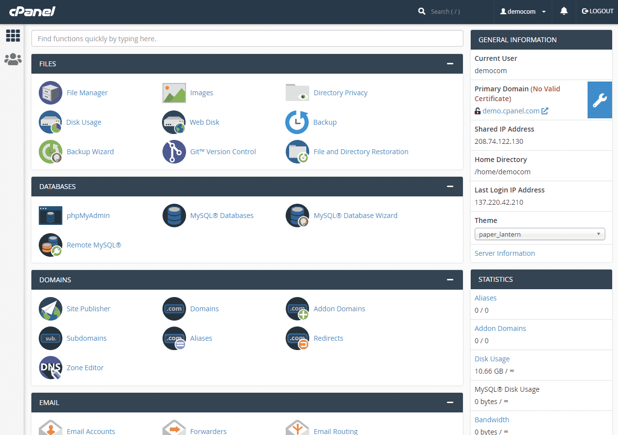618x435 pixels.
Task: Click the SSL wrench button next to Primary Domain
Action: tap(599, 100)
